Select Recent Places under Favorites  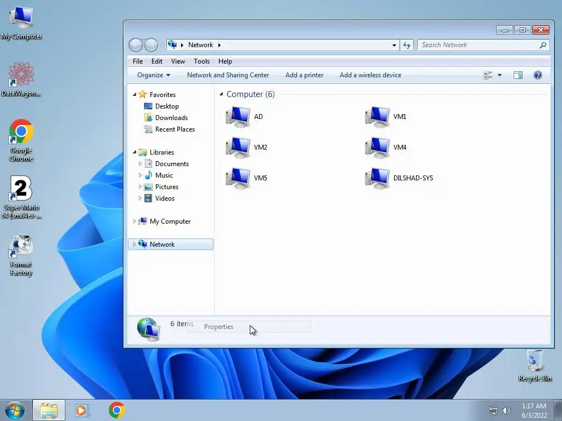(x=175, y=129)
